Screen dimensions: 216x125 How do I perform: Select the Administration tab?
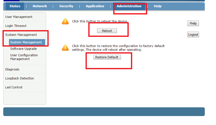pos(129,6)
